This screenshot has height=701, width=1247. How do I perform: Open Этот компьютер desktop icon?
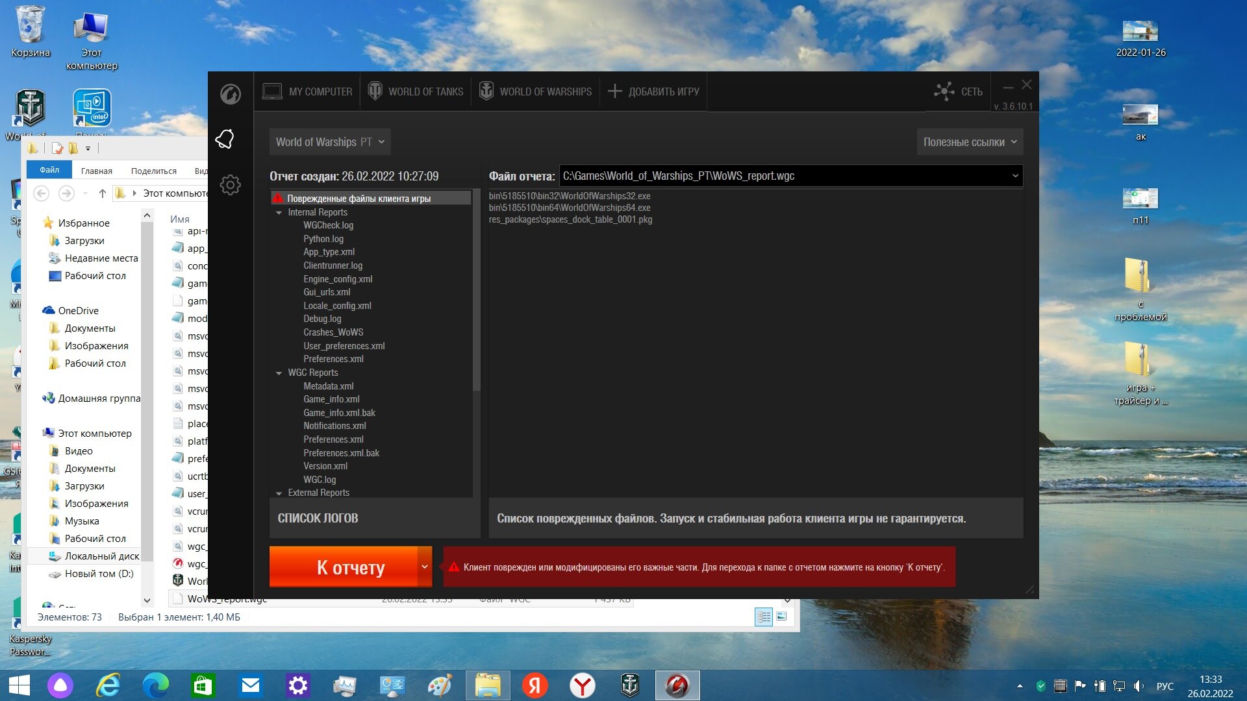(x=92, y=41)
